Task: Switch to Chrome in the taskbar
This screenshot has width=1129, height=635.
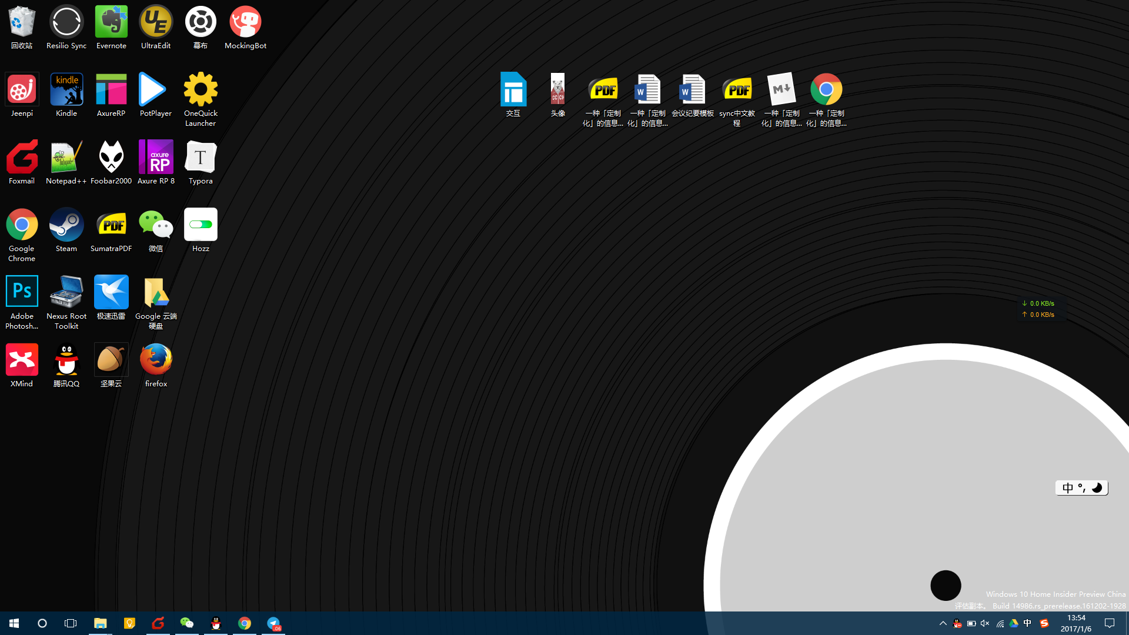Action: tap(245, 623)
